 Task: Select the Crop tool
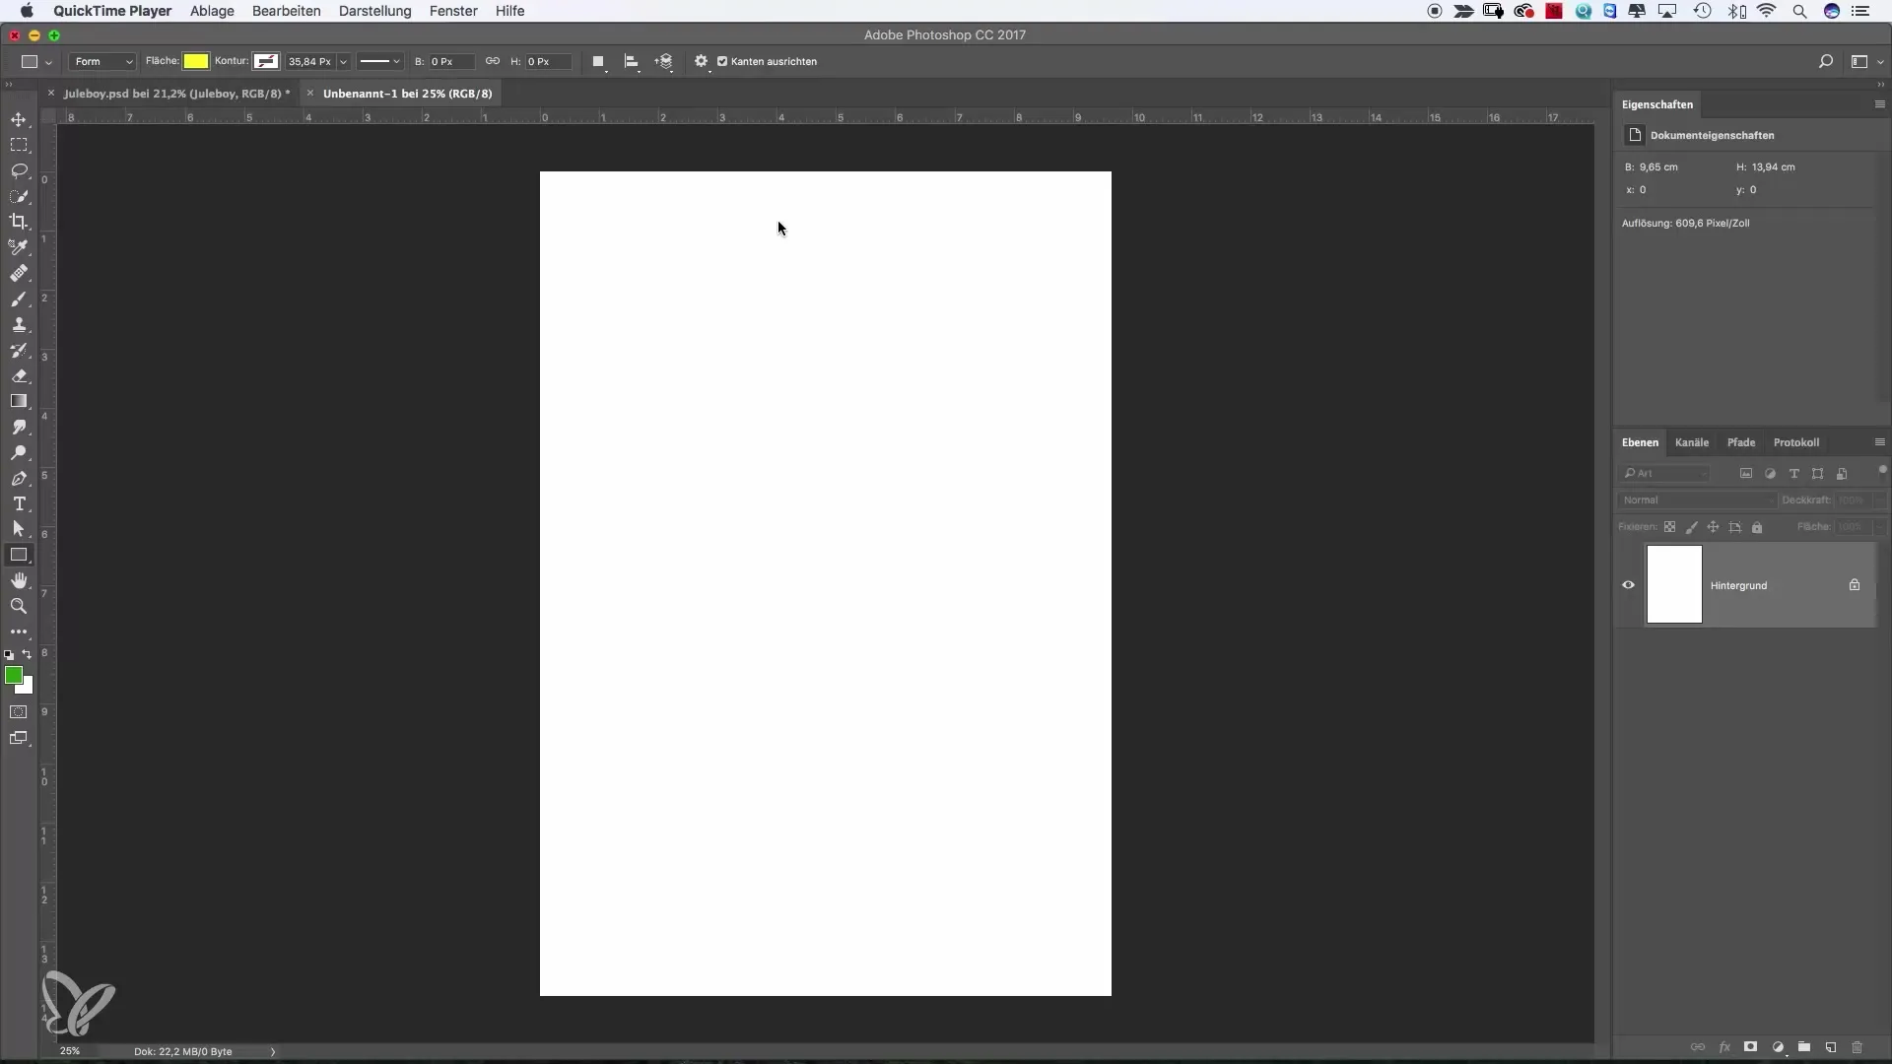19,222
